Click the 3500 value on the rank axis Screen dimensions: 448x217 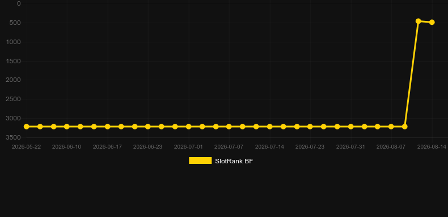tap(13, 137)
